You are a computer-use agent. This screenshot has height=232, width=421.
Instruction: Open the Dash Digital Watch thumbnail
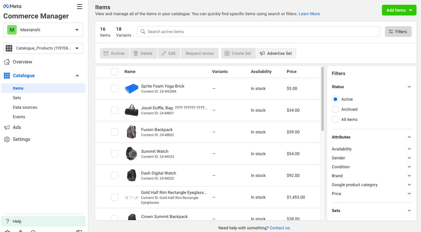pyautogui.click(x=132, y=175)
